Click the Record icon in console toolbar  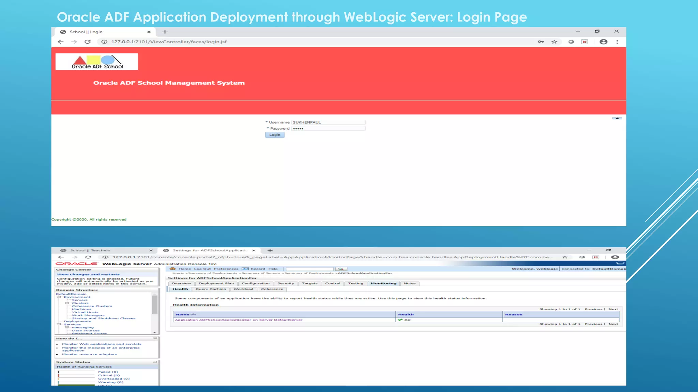pyautogui.click(x=245, y=269)
